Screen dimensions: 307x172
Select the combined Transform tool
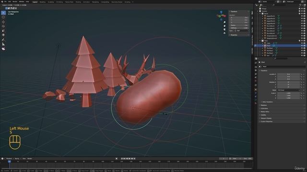(x=3, y=35)
